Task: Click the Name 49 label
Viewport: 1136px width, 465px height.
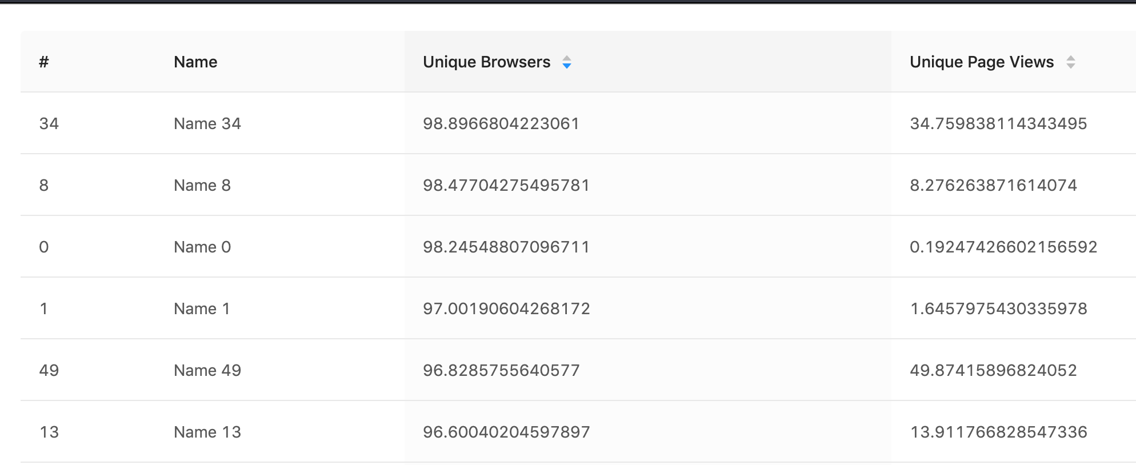Action: pos(207,370)
